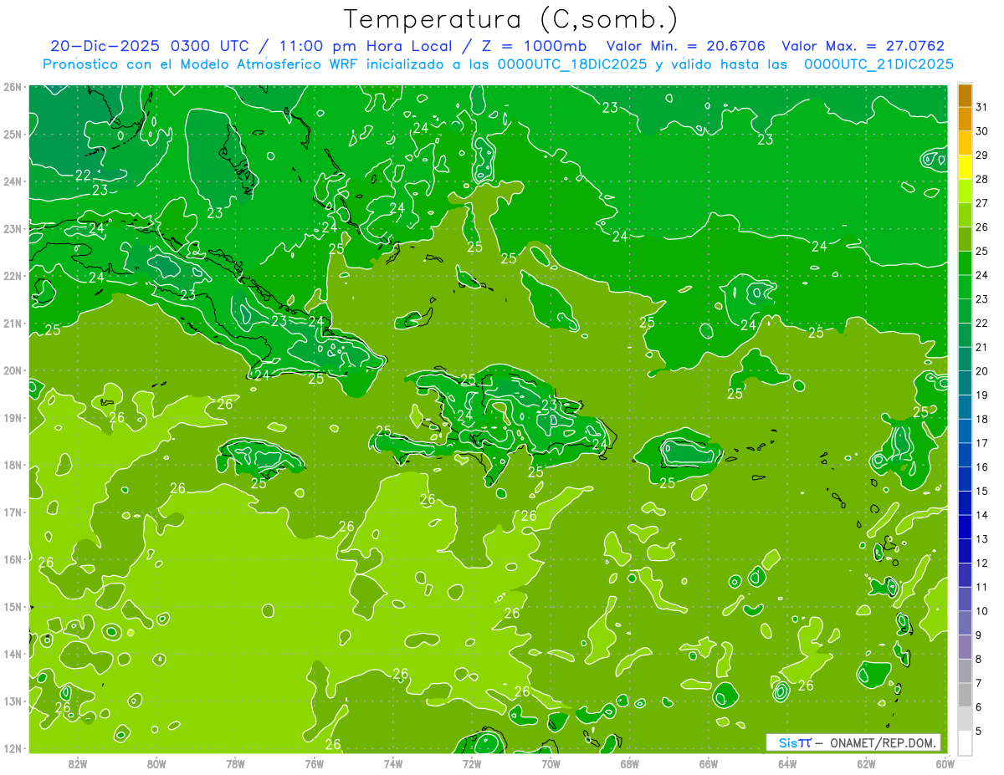Click the '70W' longitude axis label

551,763
